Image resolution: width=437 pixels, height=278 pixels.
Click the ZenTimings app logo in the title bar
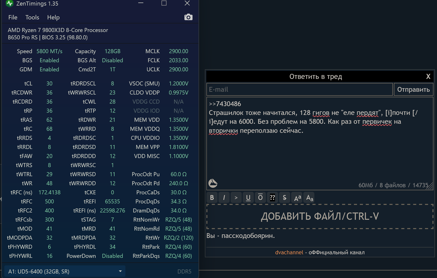[x=10, y=3]
